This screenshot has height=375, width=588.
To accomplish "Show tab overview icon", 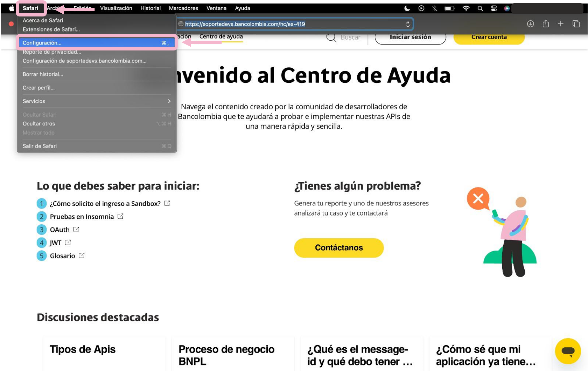I will [x=576, y=23].
